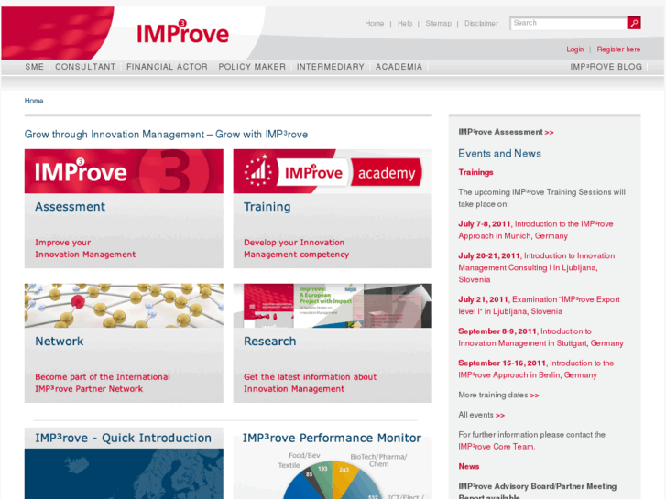Click the Performance Monitor pie chart
The height and width of the screenshot is (499, 666).
coord(333,480)
